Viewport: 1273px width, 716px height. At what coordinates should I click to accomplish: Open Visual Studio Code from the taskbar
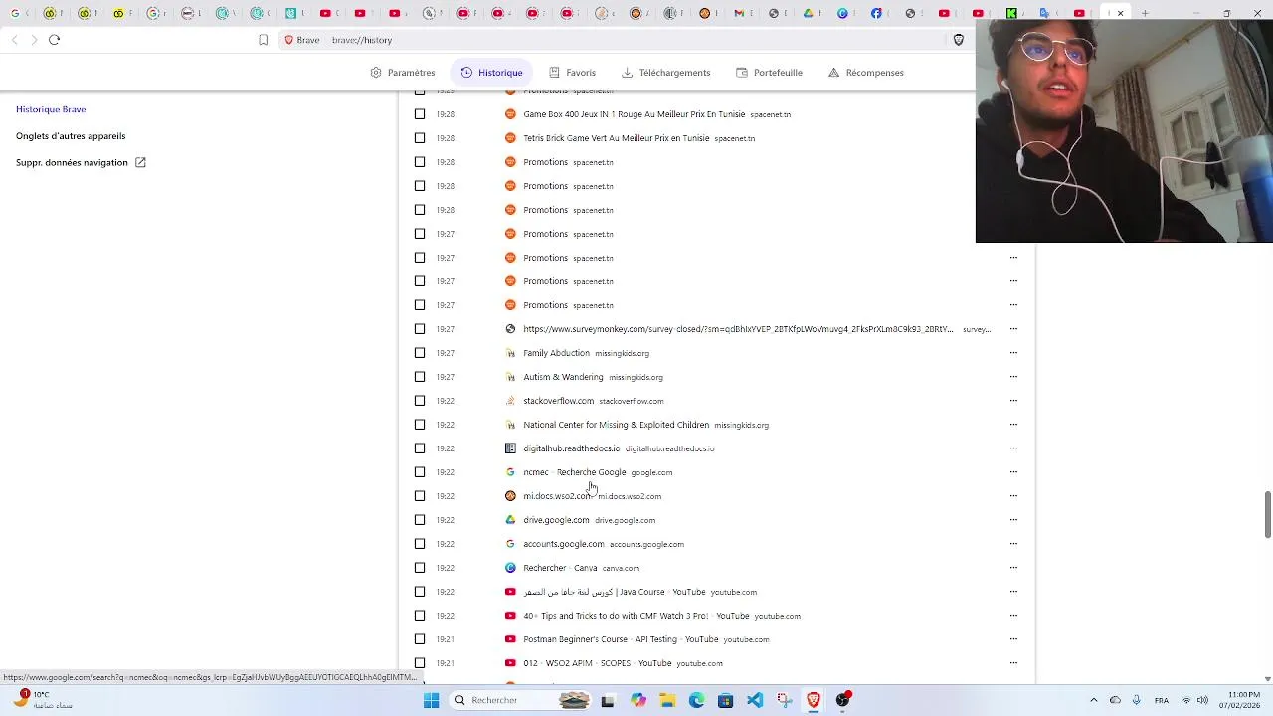click(755, 700)
